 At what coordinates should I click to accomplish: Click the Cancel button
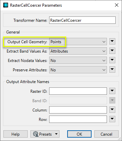point(106,134)
